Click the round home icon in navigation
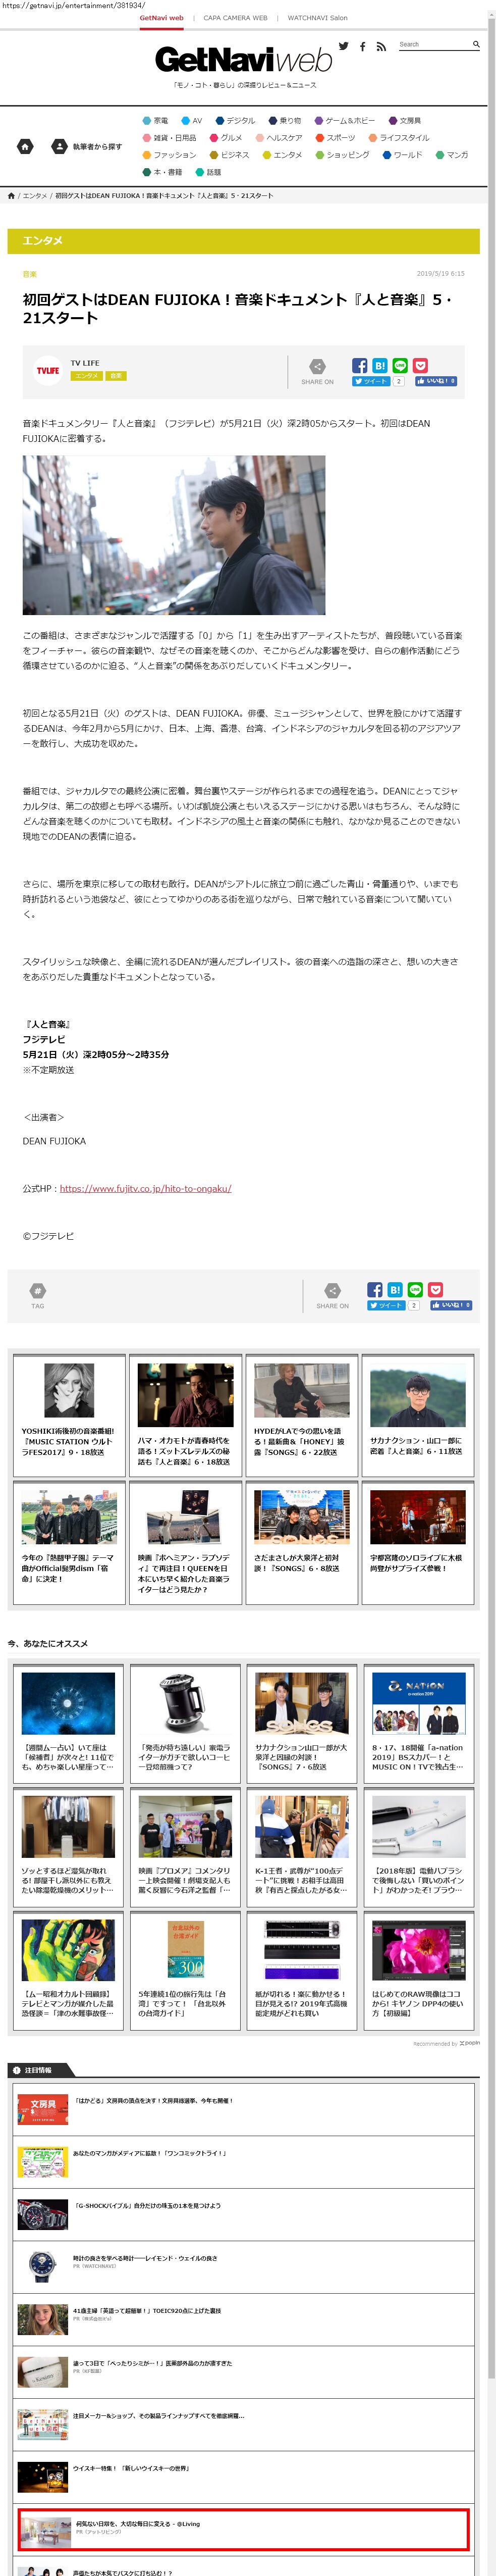 pos(25,146)
